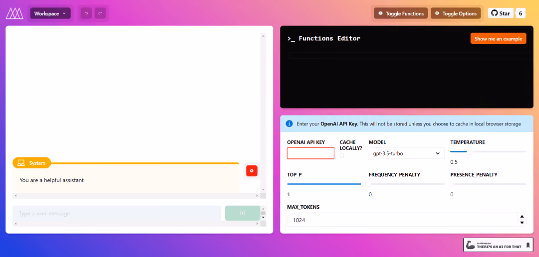Click the 'Type a user message' input
The height and width of the screenshot is (257, 539).
coord(116,214)
